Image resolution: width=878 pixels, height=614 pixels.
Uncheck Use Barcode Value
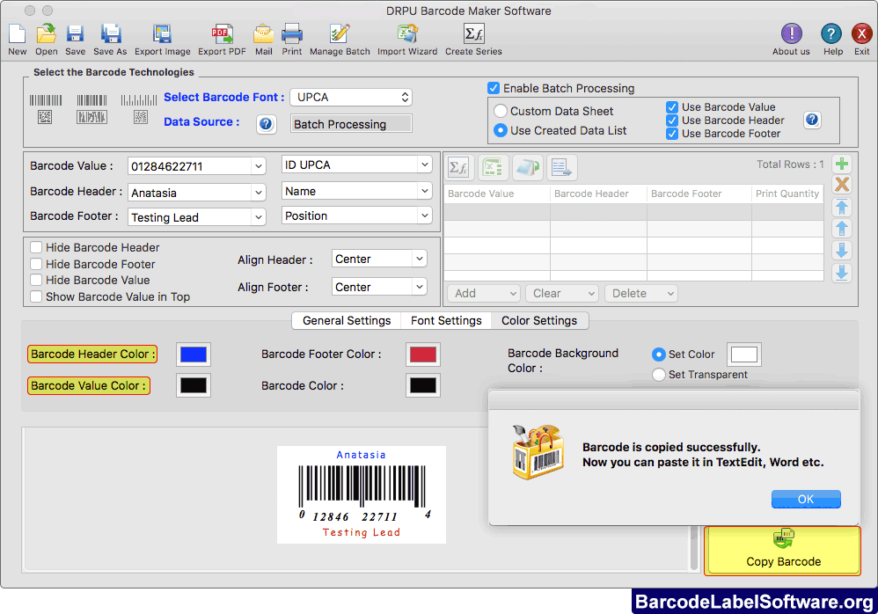tap(672, 107)
